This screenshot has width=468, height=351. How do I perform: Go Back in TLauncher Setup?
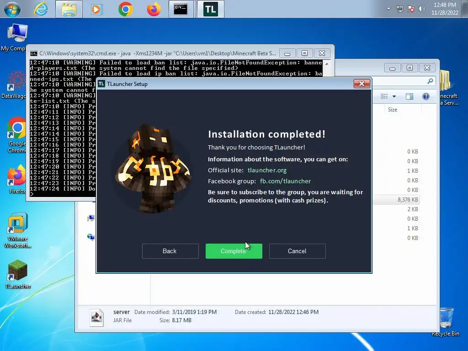click(170, 251)
